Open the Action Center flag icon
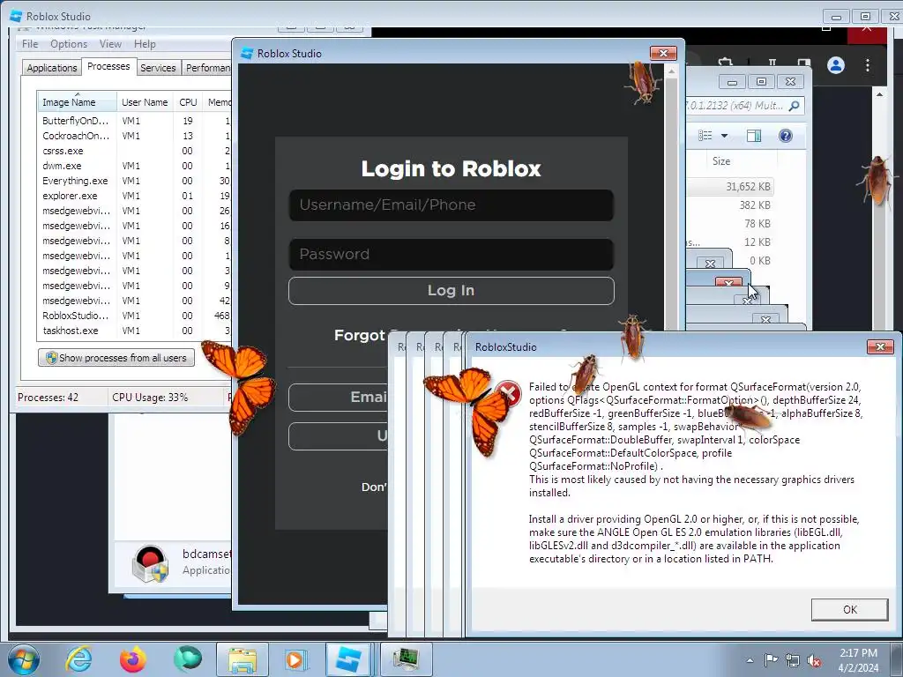Viewport: 903px width, 677px height. tap(771, 660)
